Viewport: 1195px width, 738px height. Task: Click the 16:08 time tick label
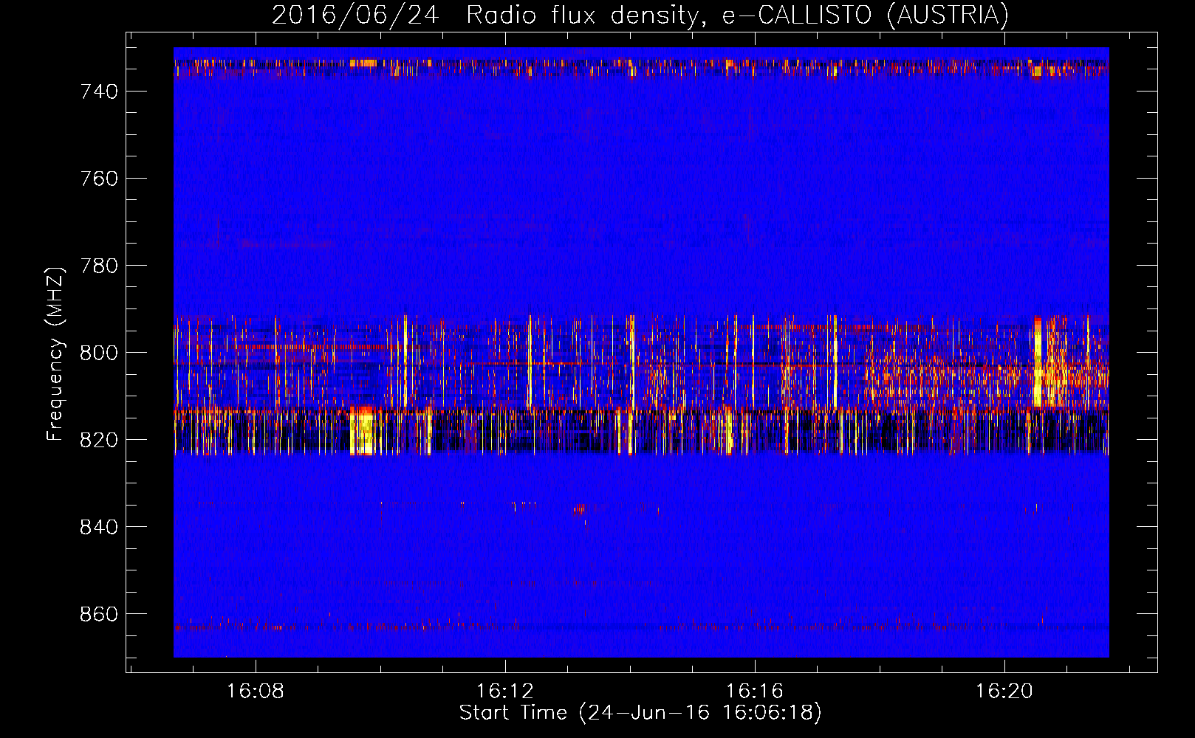[x=256, y=692]
